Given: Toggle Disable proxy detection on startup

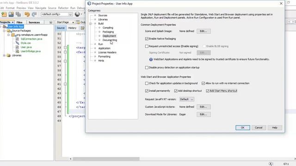Looking at the screenshot, I should pos(147,68).
